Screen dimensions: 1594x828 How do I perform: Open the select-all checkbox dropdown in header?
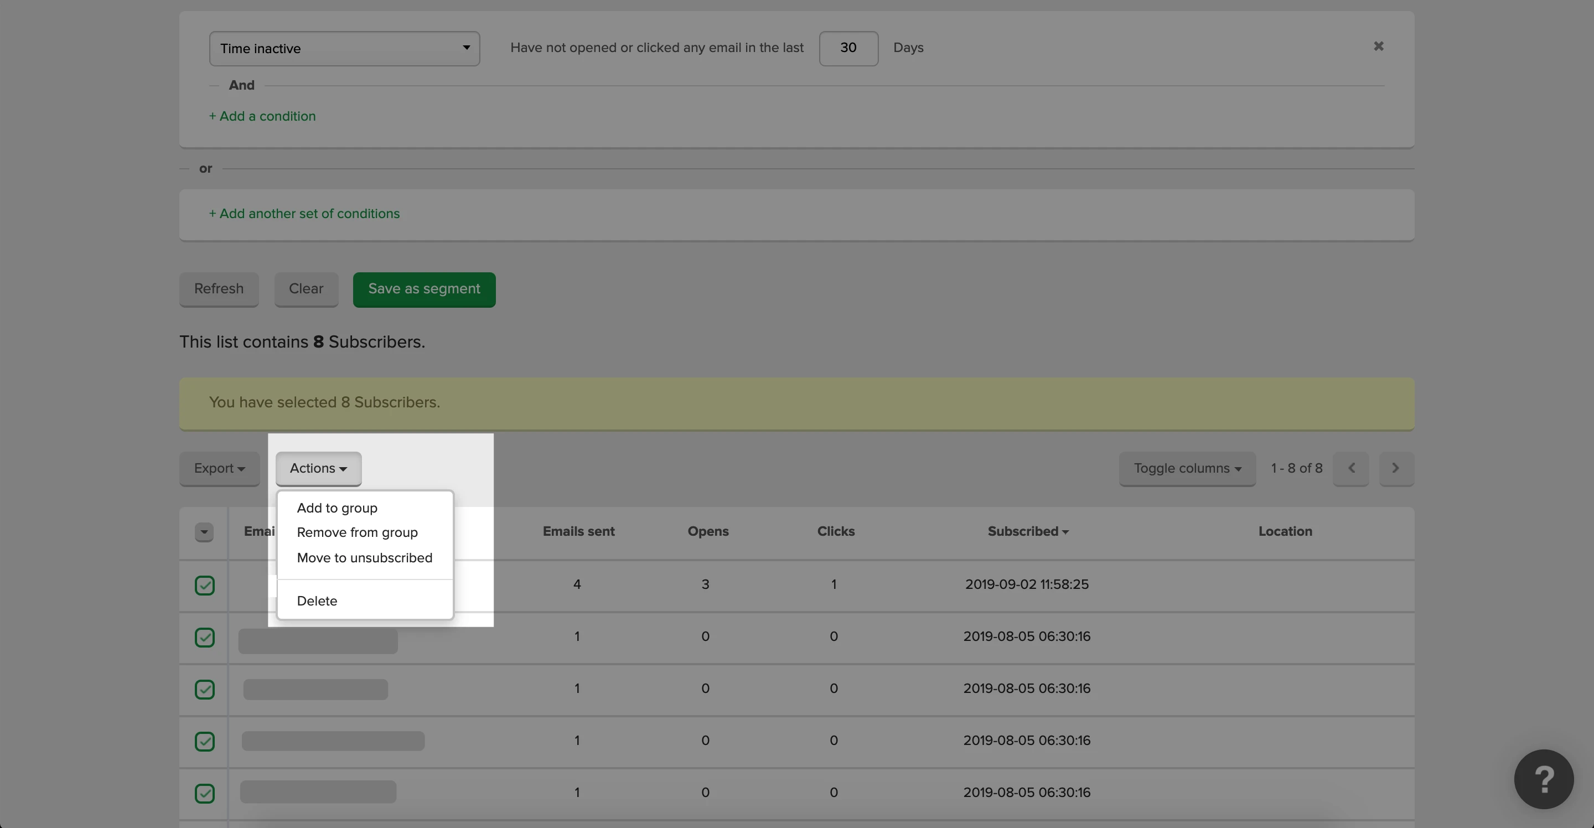(204, 531)
